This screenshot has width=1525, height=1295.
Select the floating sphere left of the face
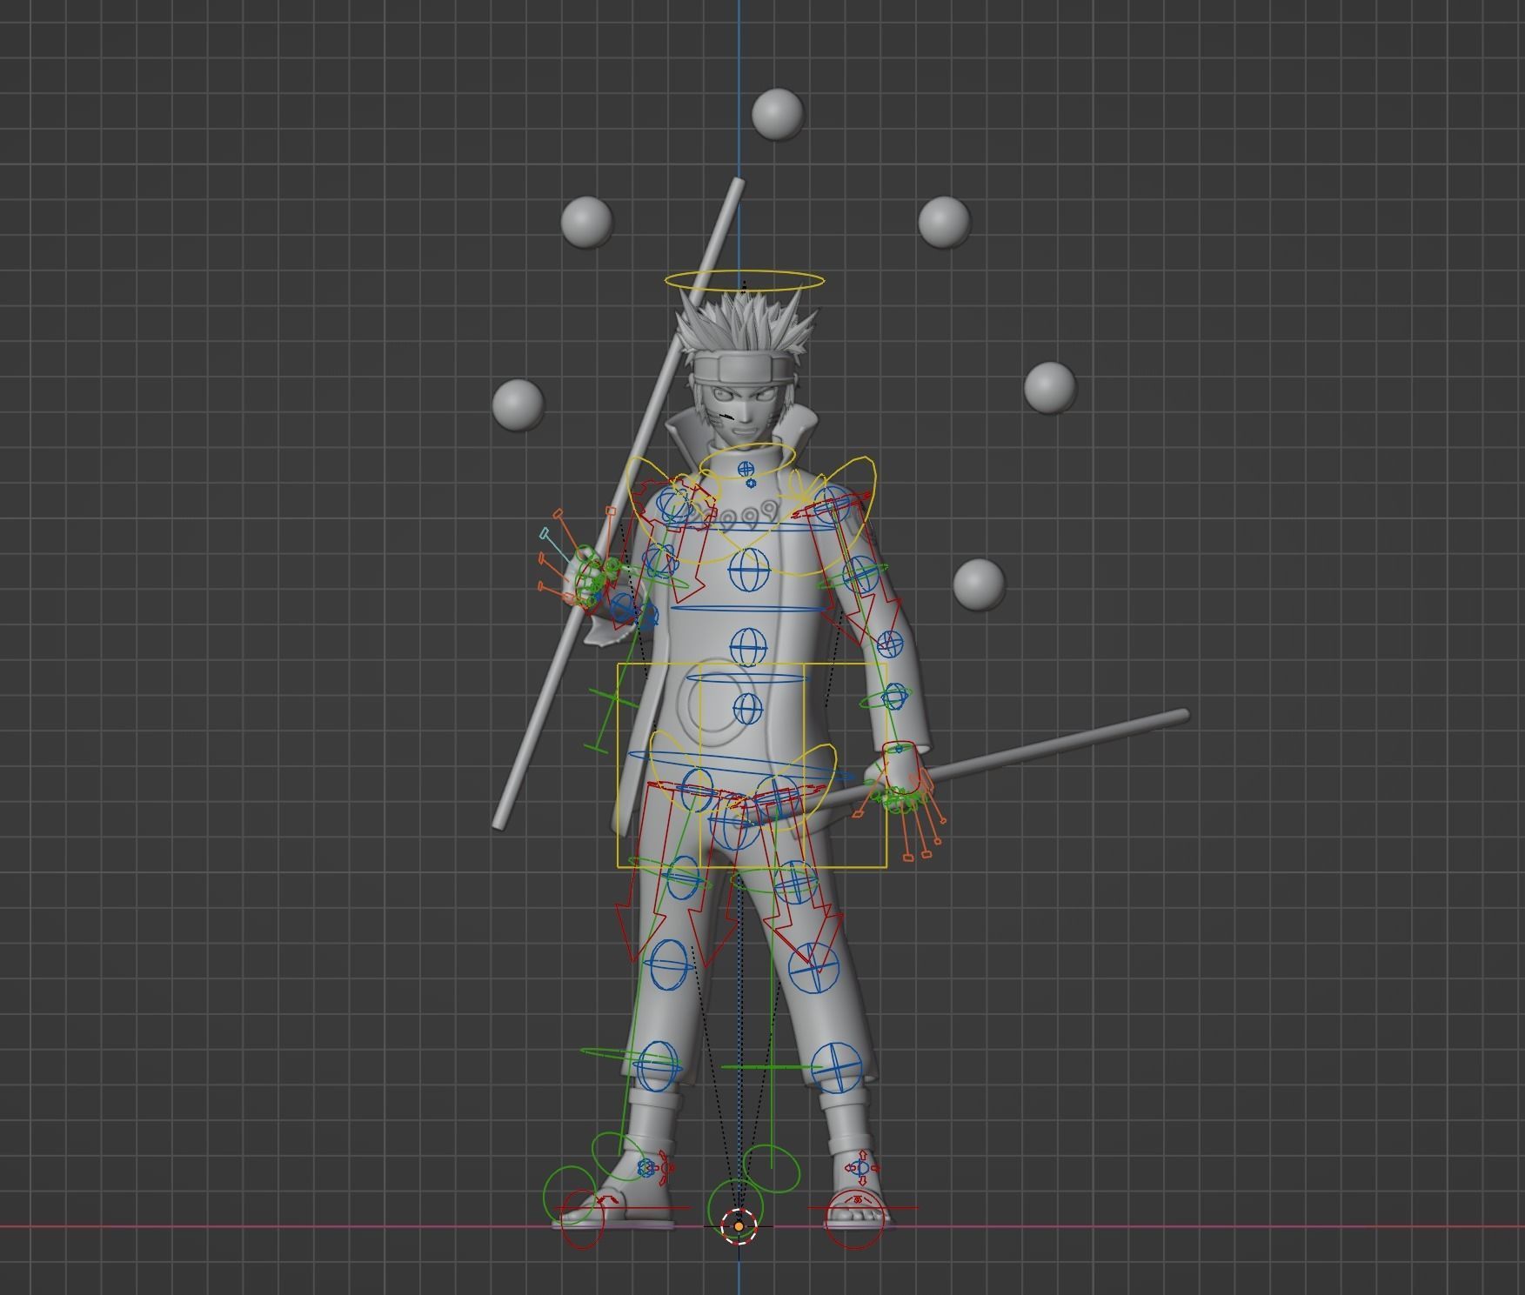tap(518, 404)
